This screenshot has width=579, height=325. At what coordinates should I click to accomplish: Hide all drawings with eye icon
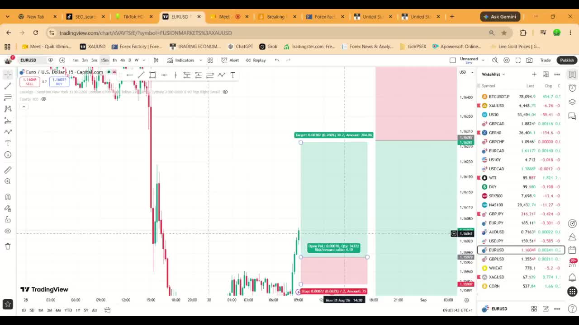click(x=8, y=231)
